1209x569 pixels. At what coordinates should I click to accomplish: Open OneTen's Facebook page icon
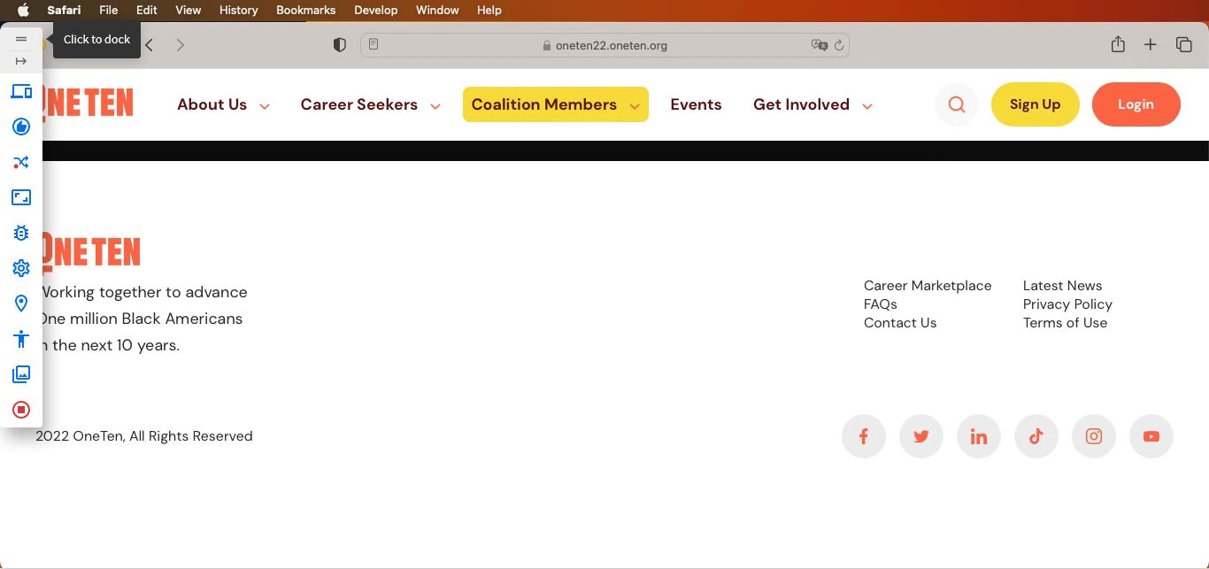864,436
